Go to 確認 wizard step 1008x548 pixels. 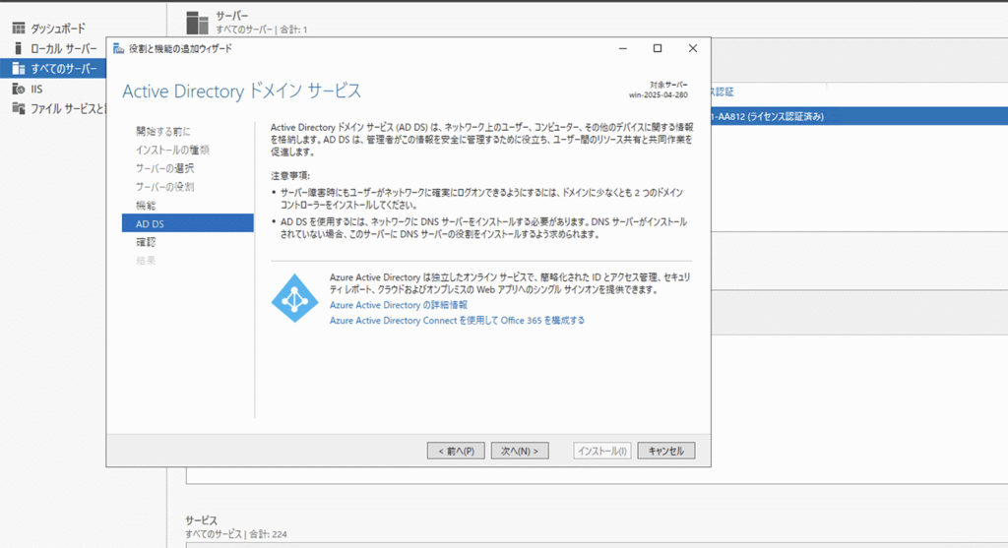[146, 242]
